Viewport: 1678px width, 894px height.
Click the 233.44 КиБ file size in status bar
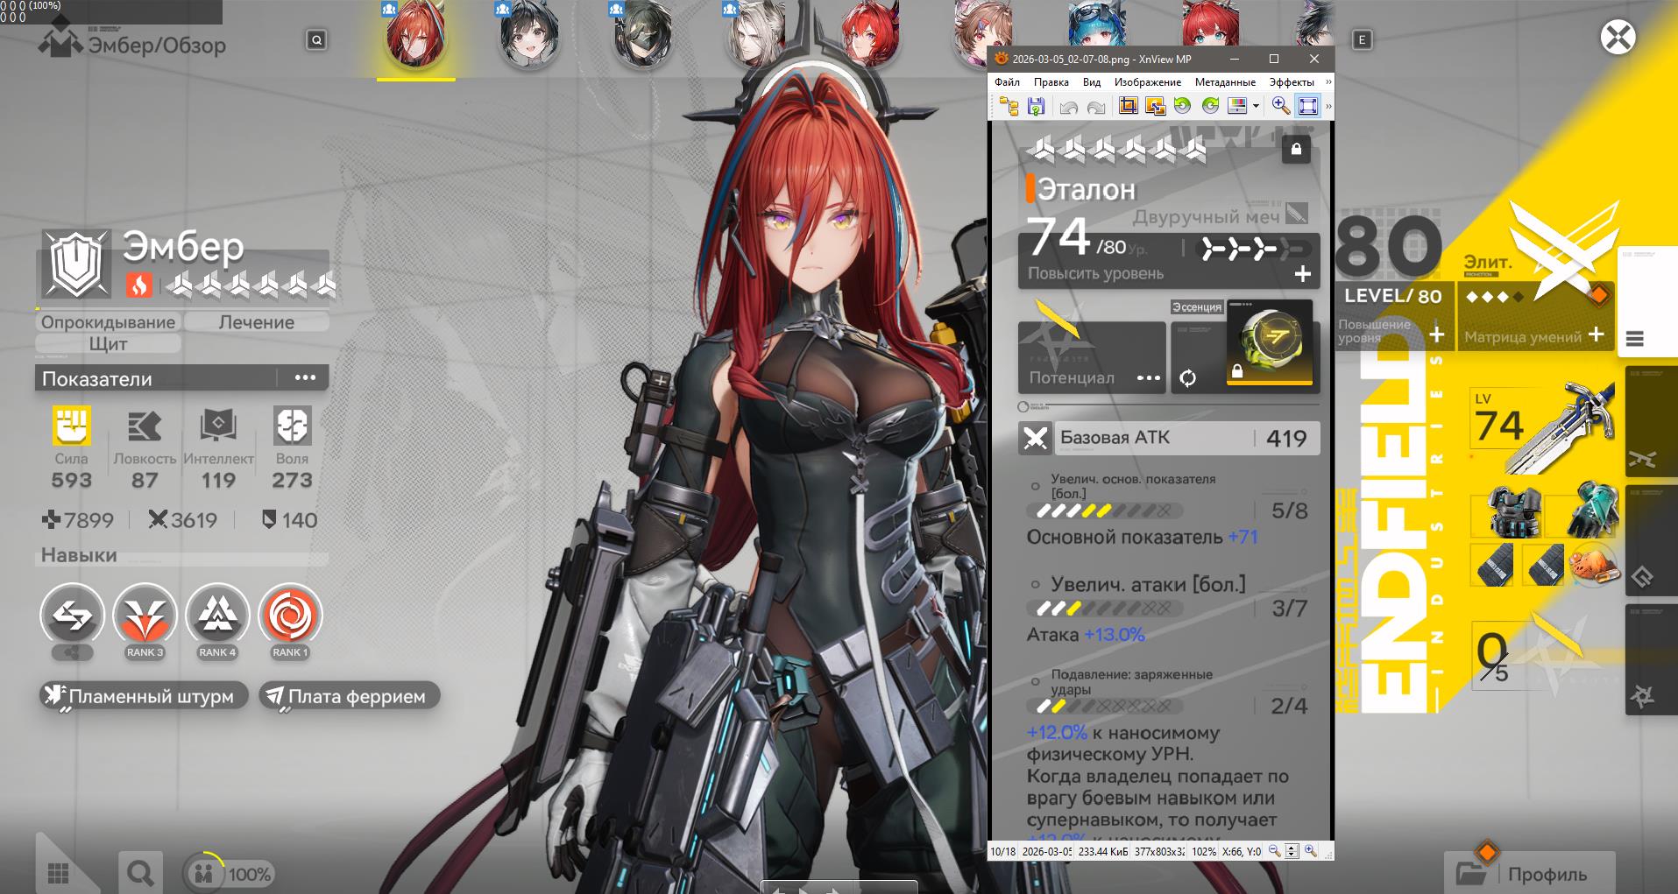(1102, 851)
